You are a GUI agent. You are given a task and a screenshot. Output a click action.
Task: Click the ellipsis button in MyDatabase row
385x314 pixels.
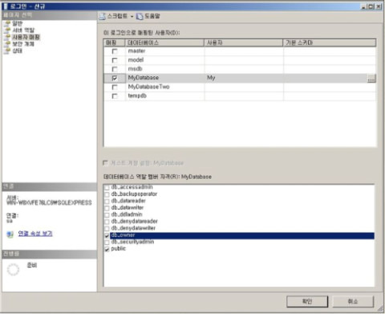(371, 78)
